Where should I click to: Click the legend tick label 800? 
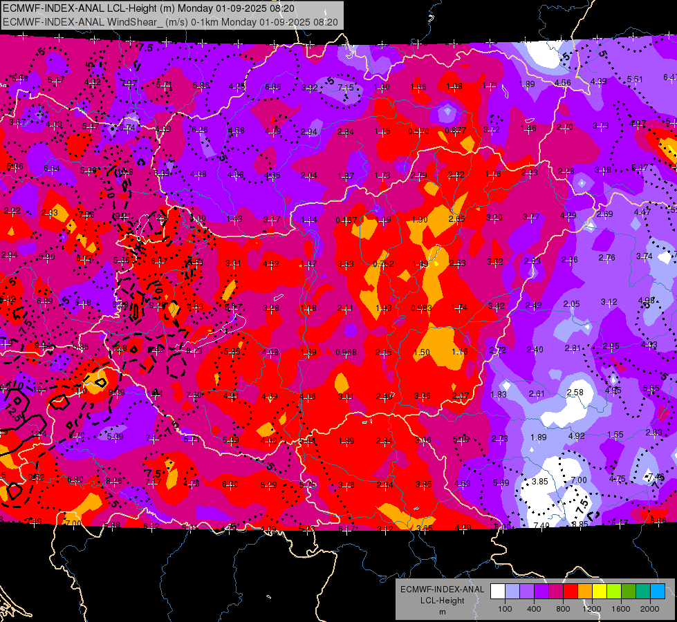[563, 609]
